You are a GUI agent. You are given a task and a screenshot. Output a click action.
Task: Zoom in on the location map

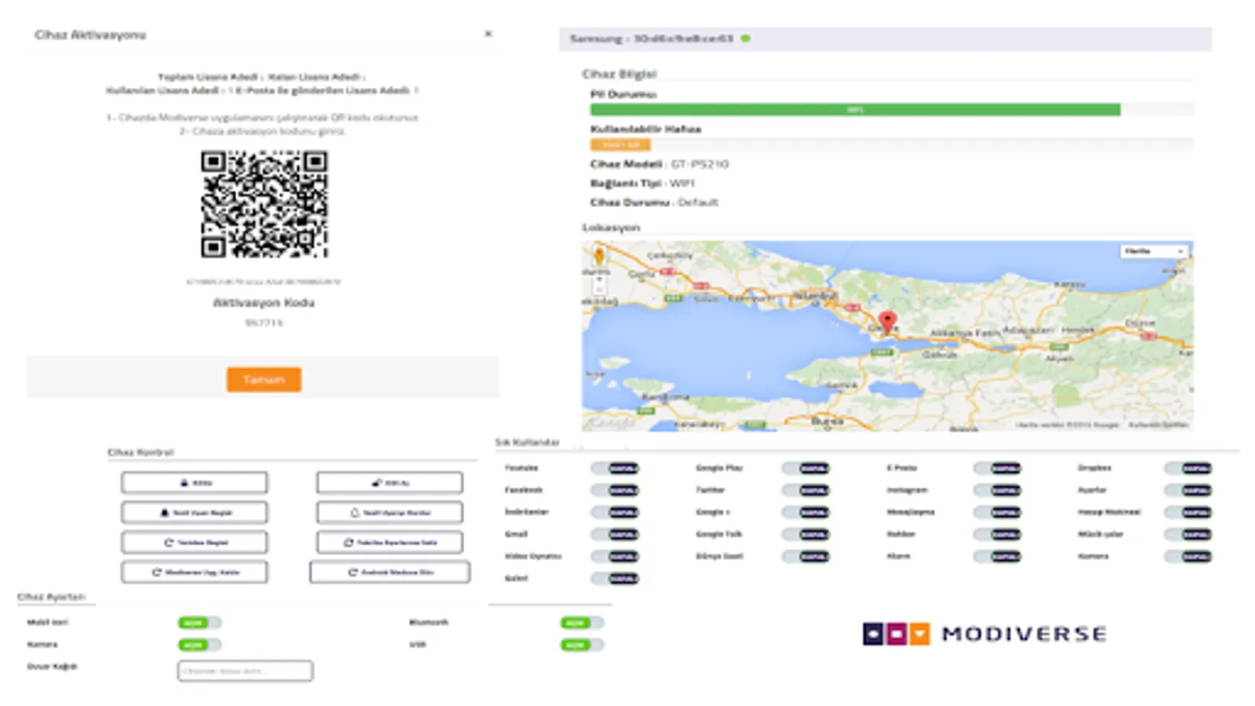click(x=599, y=278)
